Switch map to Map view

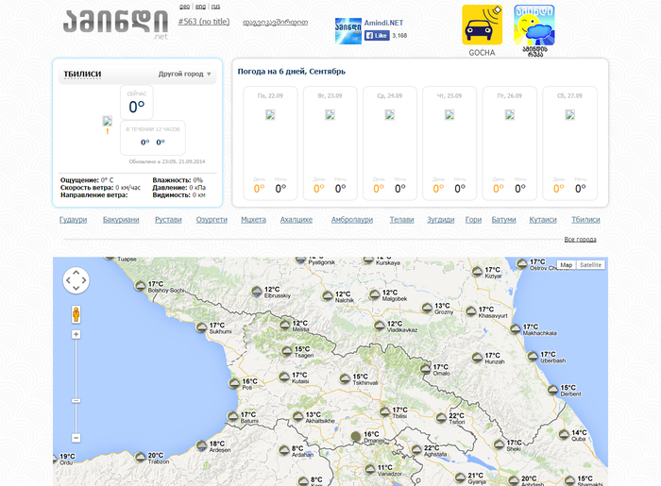click(x=567, y=265)
